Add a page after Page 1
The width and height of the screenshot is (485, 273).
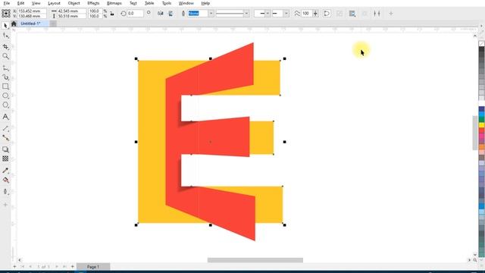click(x=73, y=266)
